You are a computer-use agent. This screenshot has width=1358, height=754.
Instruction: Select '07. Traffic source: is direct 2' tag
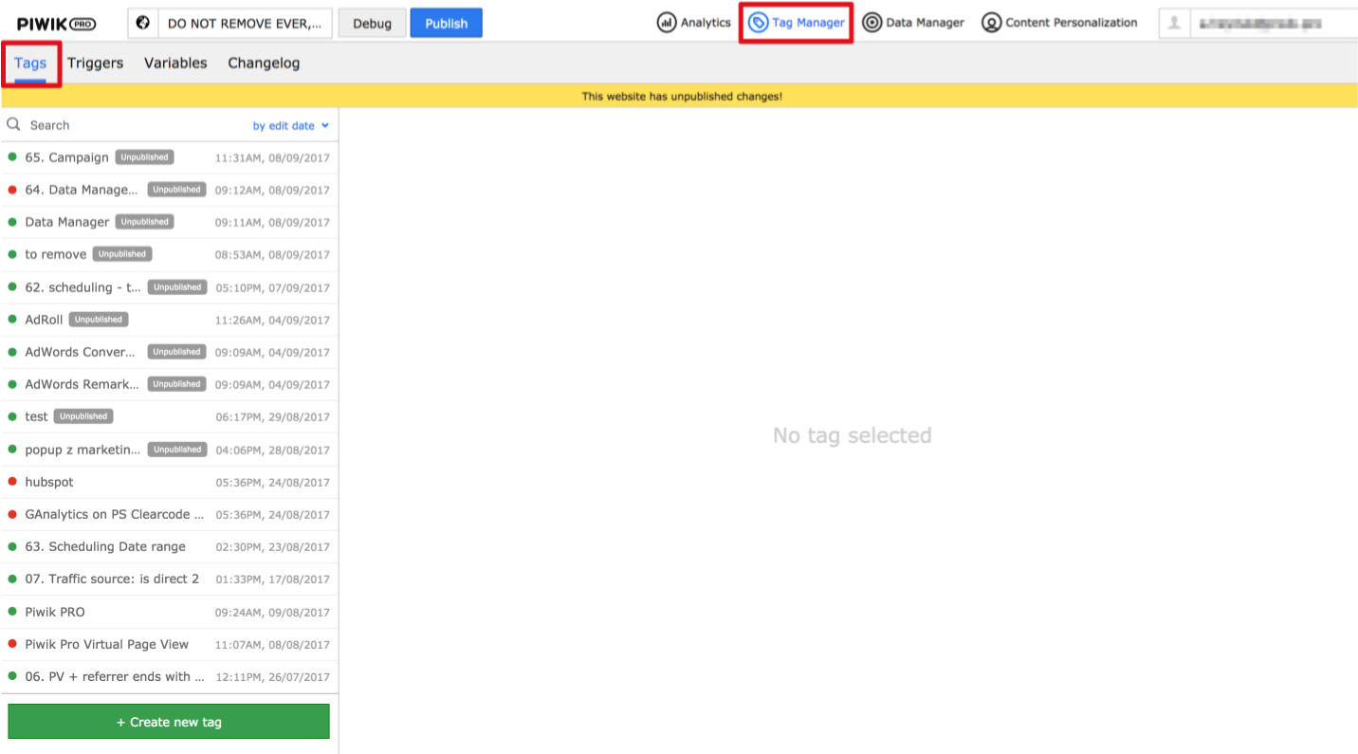click(170, 579)
